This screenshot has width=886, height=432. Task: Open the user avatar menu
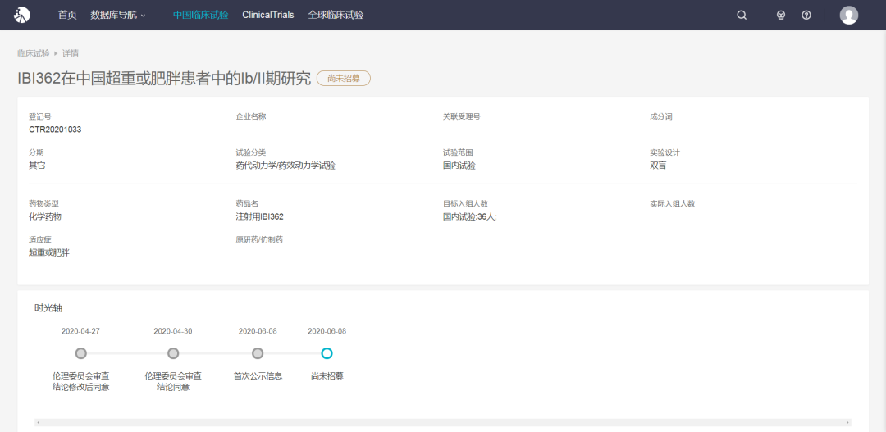click(x=849, y=16)
